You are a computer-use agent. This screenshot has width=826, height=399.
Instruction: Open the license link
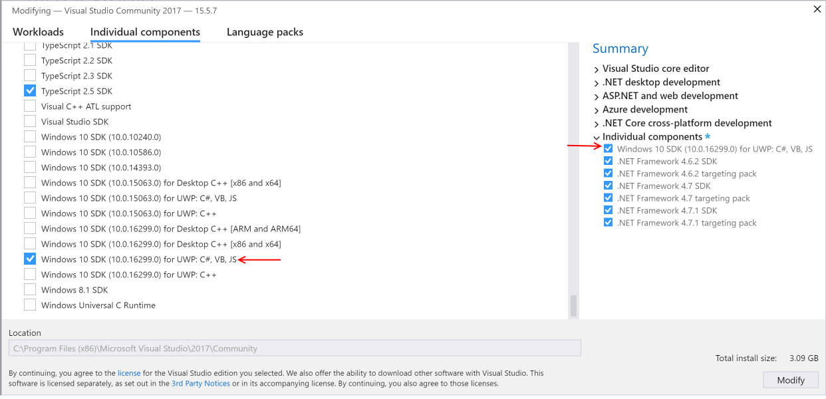[129, 374]
